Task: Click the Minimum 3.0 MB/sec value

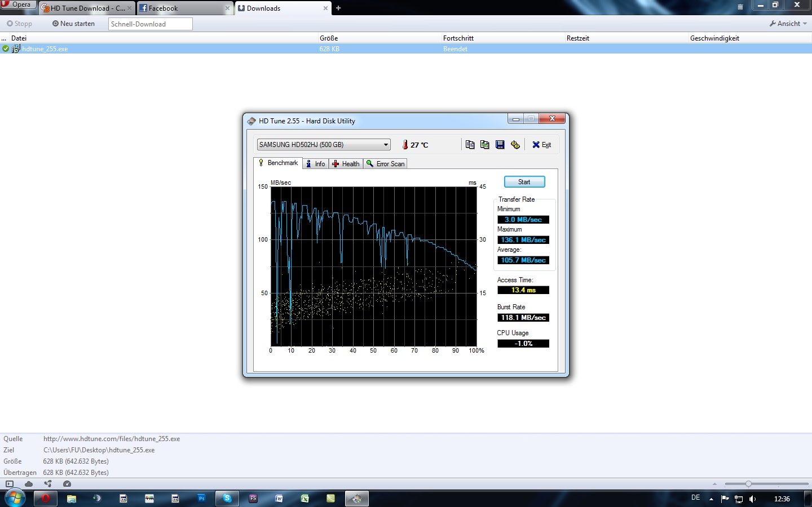Action: click(x=523, y=220)
